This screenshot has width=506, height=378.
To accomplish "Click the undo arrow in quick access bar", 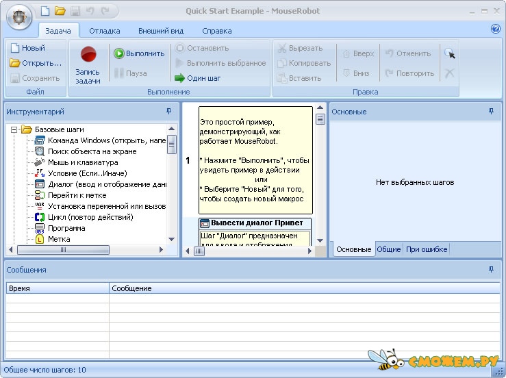I will 90,11.
